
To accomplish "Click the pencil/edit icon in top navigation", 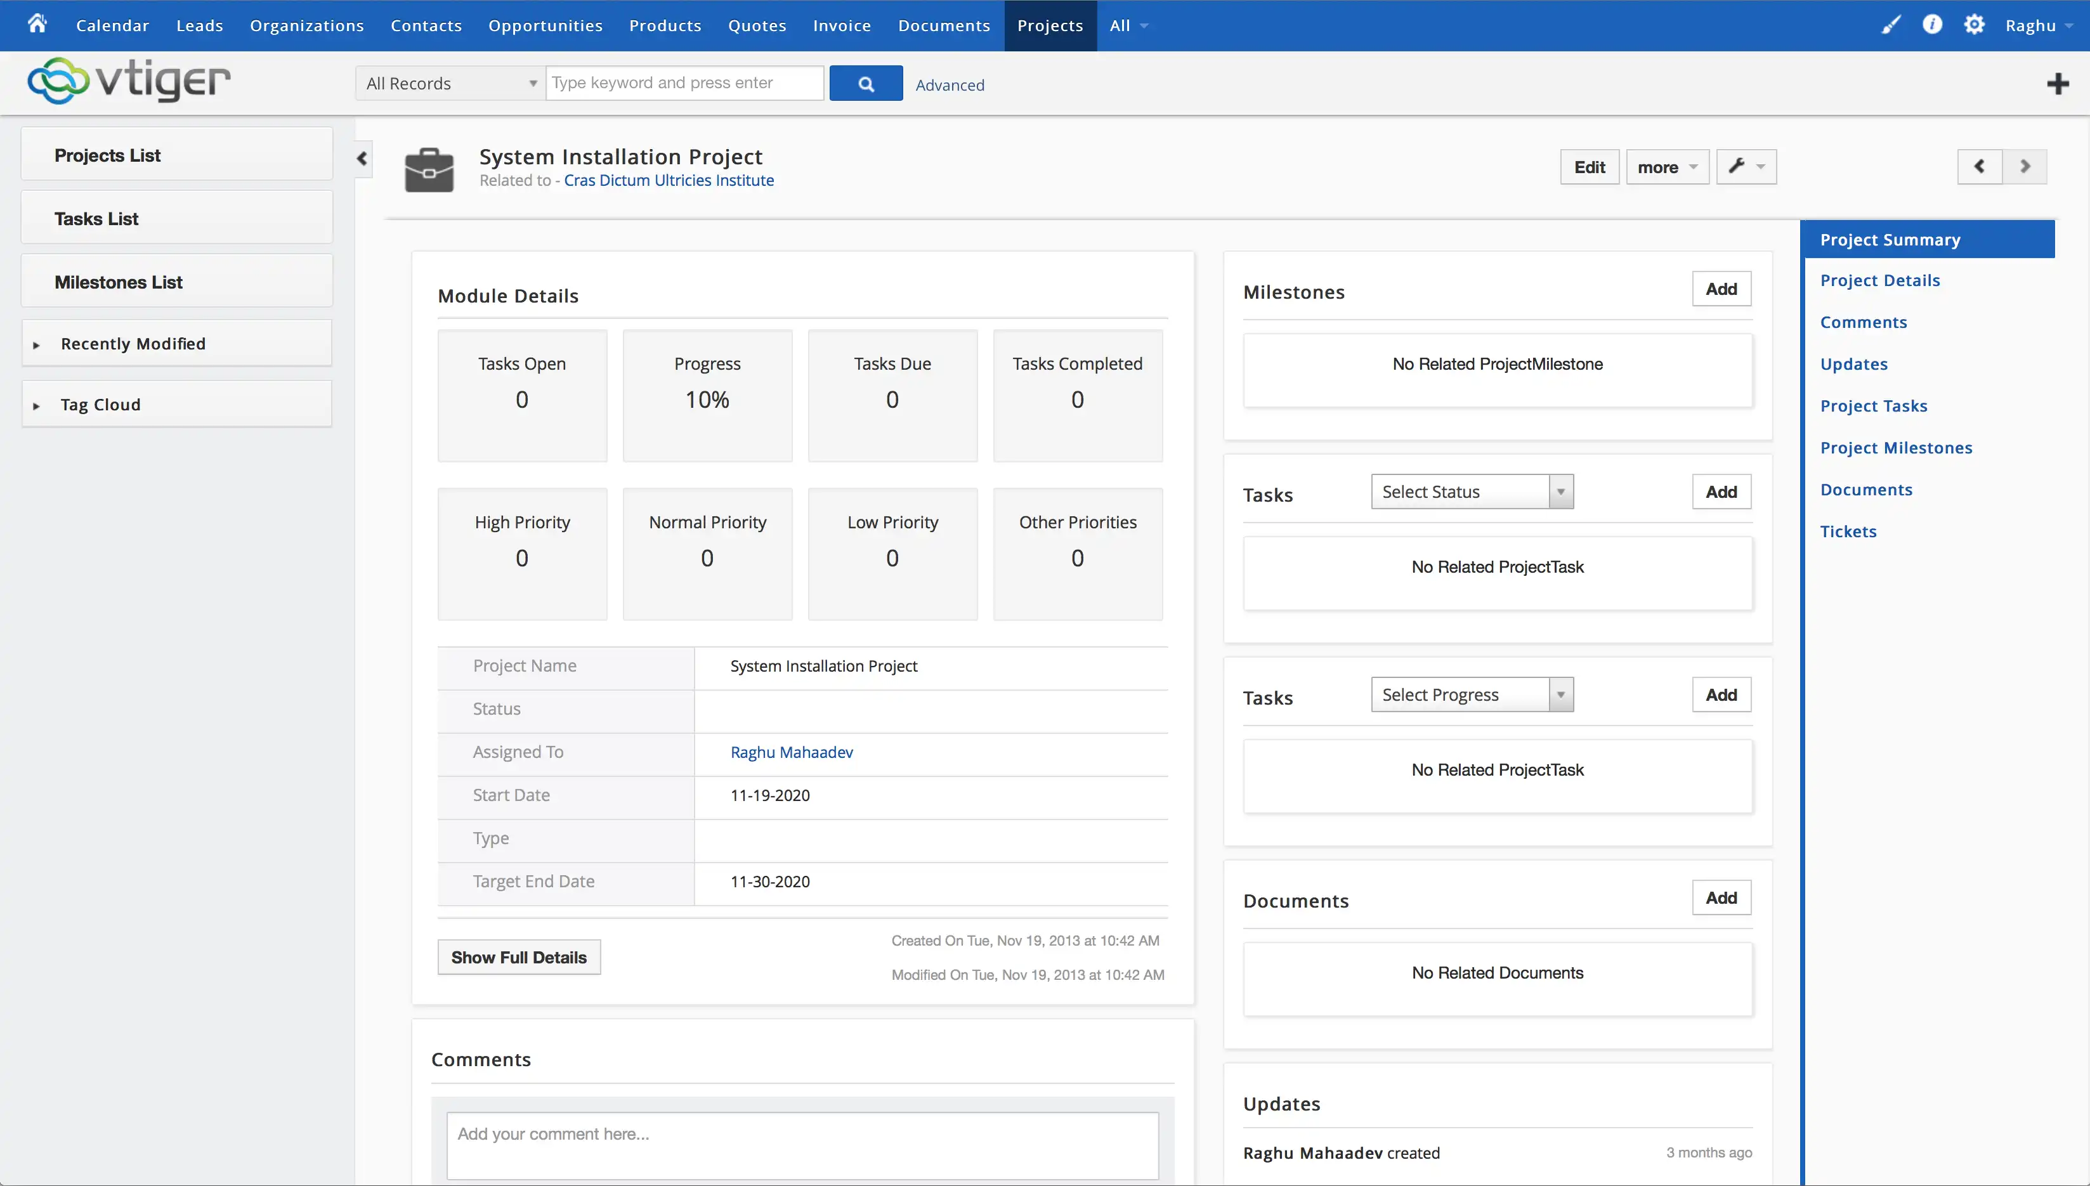I will (1892, 24).
